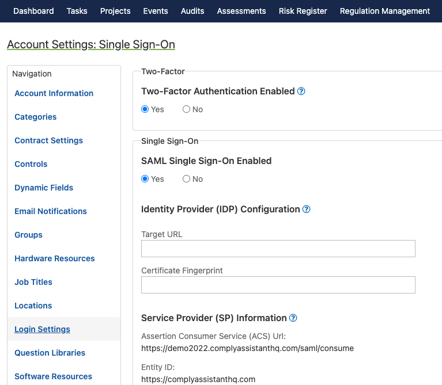This screenshot has height=385, width=442.
Task: Open Contract Settings in sidebar
Action: pos(48,140)
